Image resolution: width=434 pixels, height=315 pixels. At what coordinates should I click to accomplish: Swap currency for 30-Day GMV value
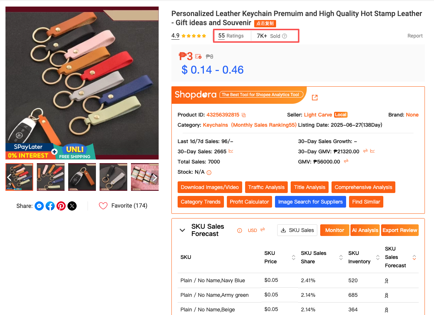coord(365,151)
